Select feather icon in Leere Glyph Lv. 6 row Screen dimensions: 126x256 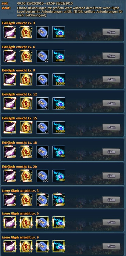click(x=10, y=222)
